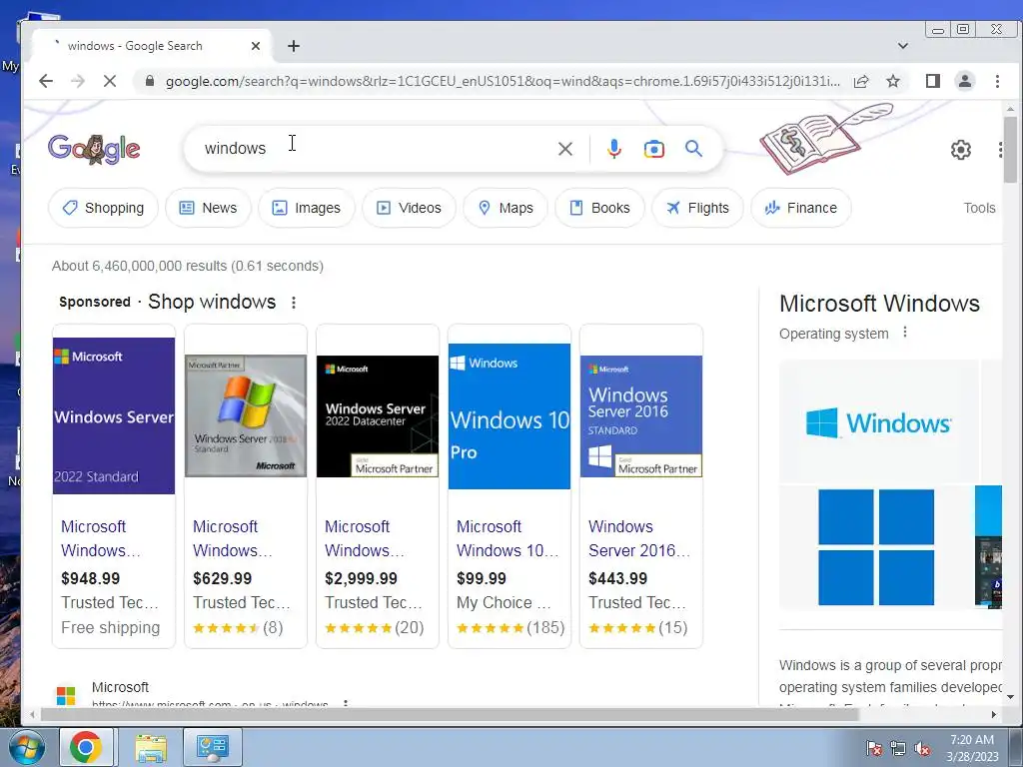Click the scroll-down arrow of vertical scrollbar

[1010, 697]
